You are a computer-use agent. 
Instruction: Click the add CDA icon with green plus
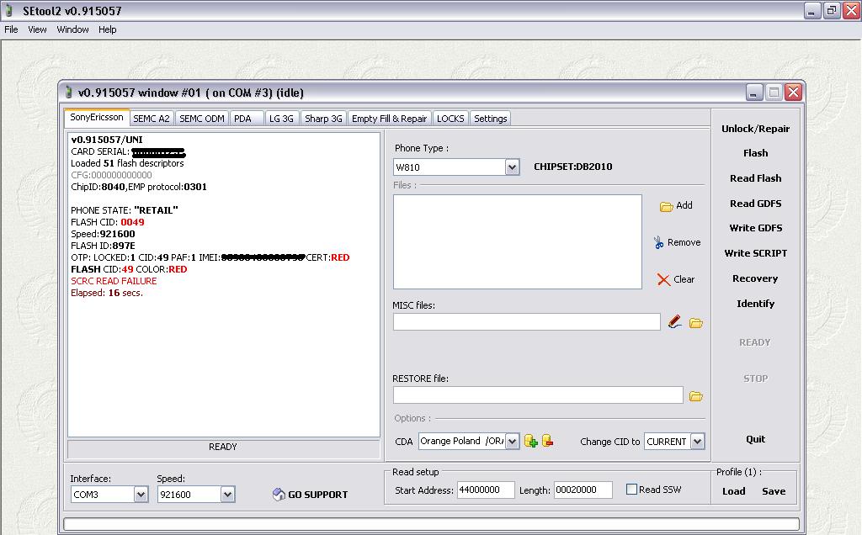[x=530, y=441]
